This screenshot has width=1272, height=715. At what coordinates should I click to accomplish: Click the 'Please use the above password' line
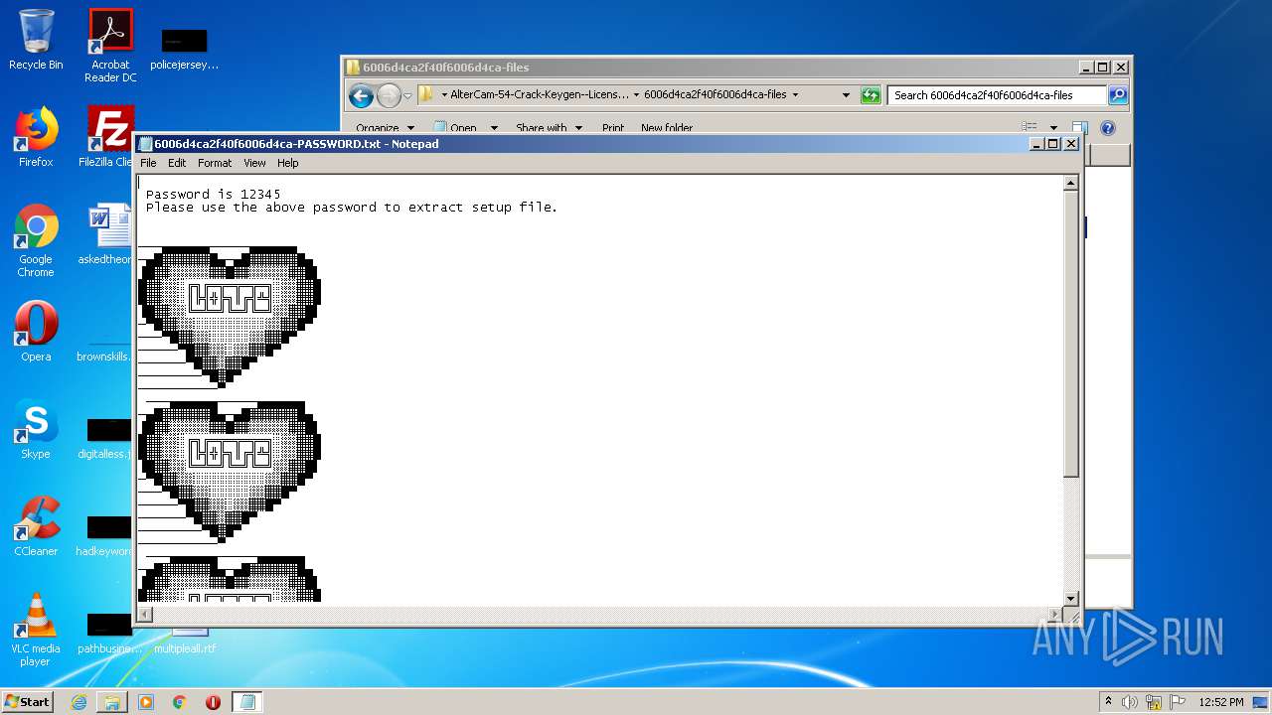click(351, 208)
